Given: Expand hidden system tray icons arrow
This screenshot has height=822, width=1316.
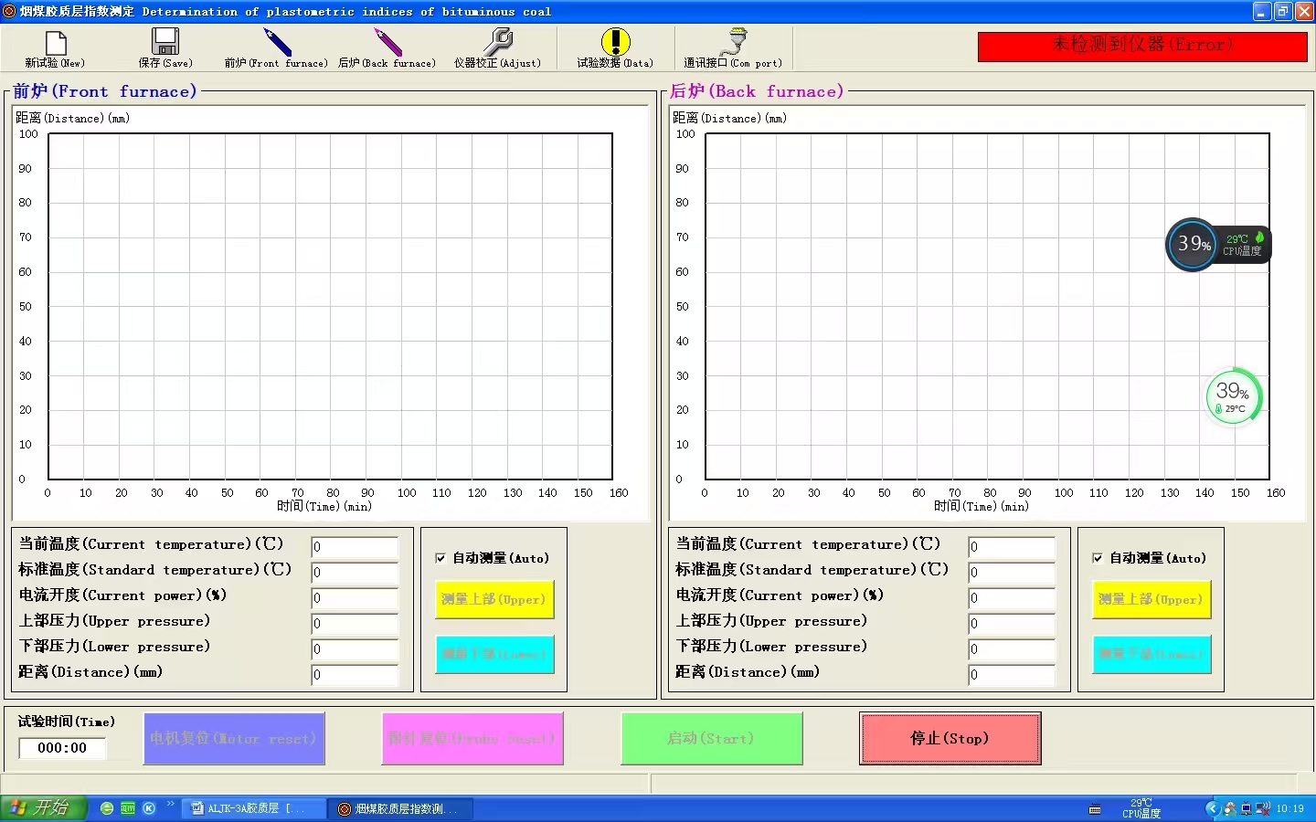Looking at the screenshot, I should pos(1212,808).
